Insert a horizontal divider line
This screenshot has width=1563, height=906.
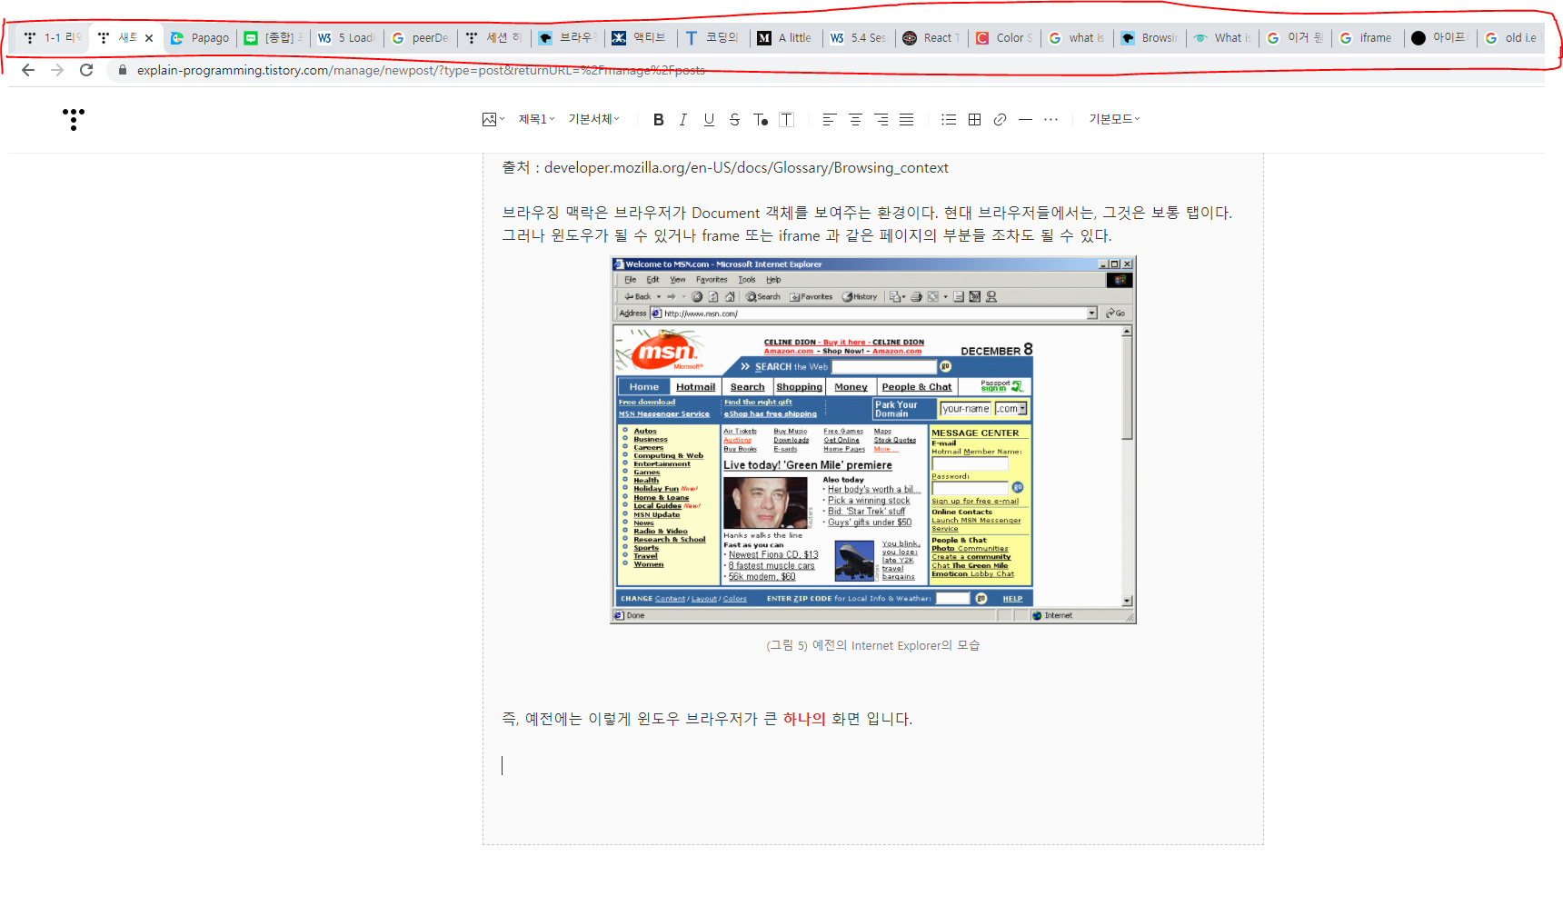pyautogui.click(x=1025, y=119)
